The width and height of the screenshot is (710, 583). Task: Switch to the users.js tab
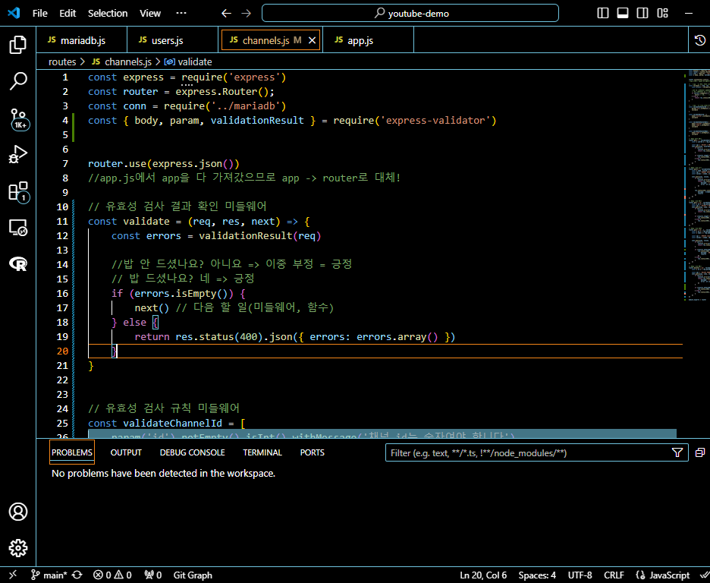point(172,40)
